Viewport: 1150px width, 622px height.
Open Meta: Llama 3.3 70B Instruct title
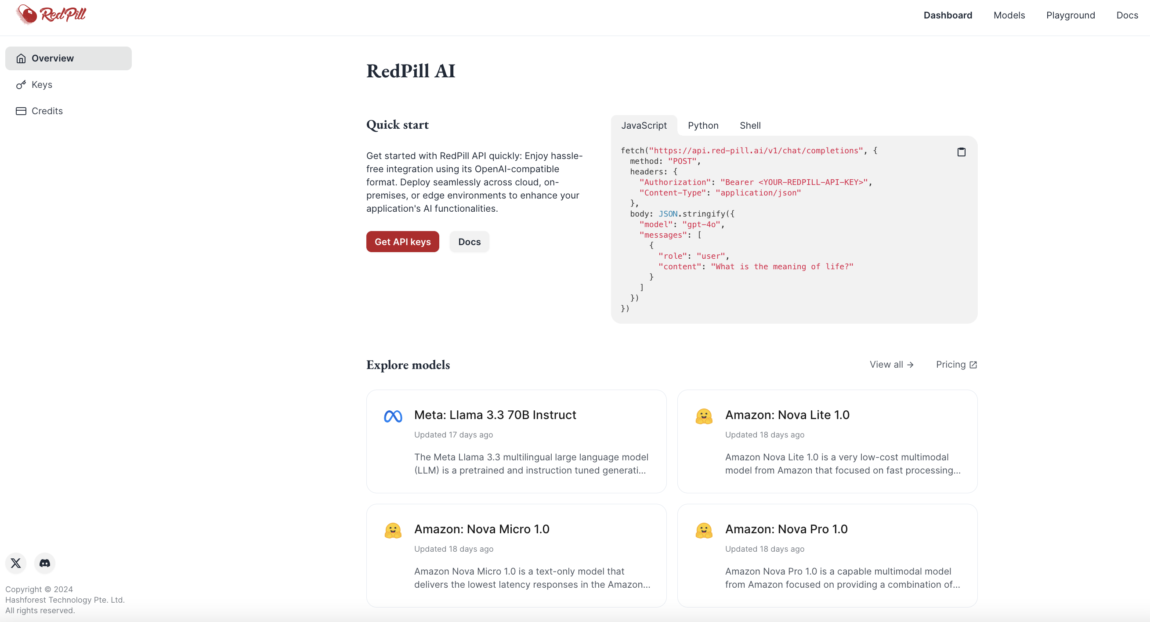495,415
